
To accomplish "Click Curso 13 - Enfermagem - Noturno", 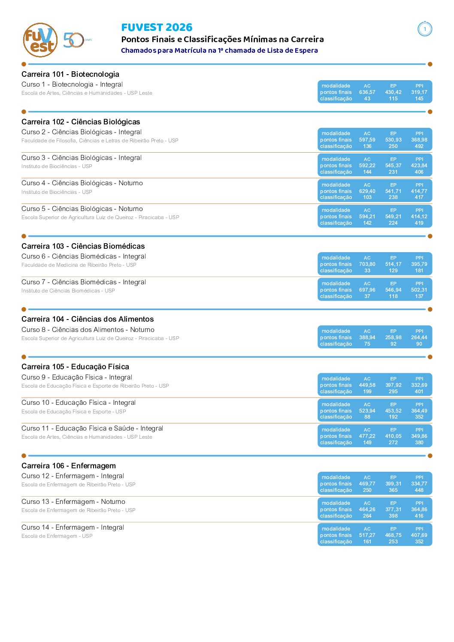I will point(73,502).
